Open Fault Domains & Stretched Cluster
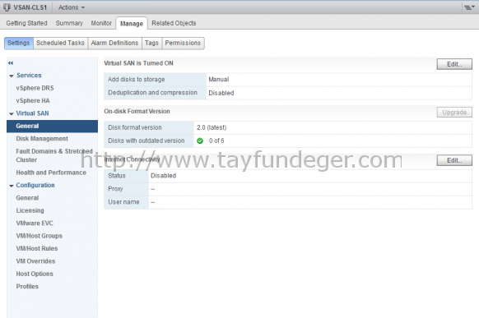This screenshot has height=318, width=479. pyautogui.click(x=54, y=155)
